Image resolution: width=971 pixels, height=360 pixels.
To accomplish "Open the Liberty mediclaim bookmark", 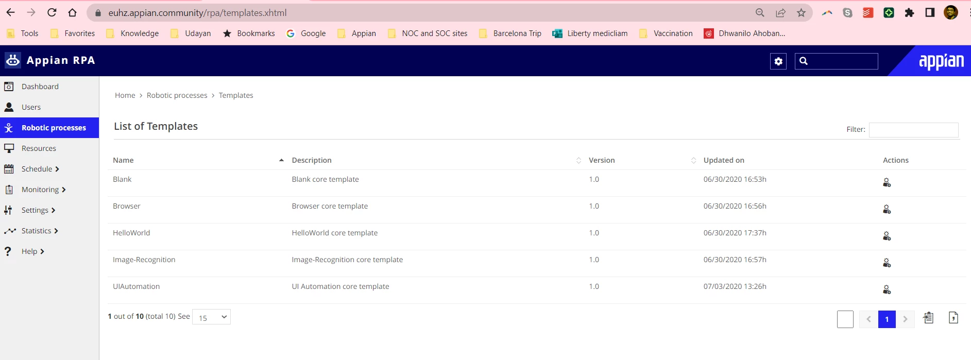I will coord(590,33).
